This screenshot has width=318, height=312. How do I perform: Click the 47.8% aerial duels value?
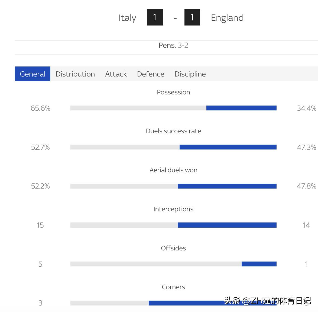(x=306, y=186)
